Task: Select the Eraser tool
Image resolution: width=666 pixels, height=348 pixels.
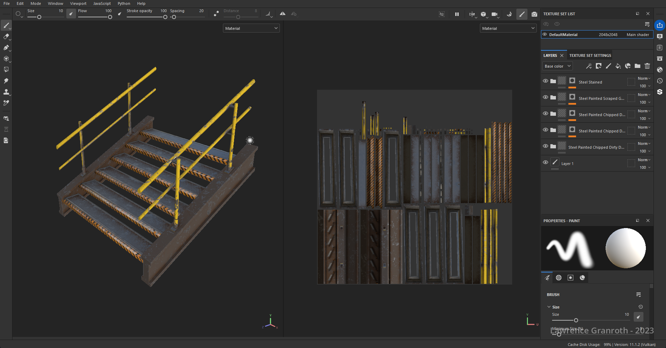Action: pos(6,36)
